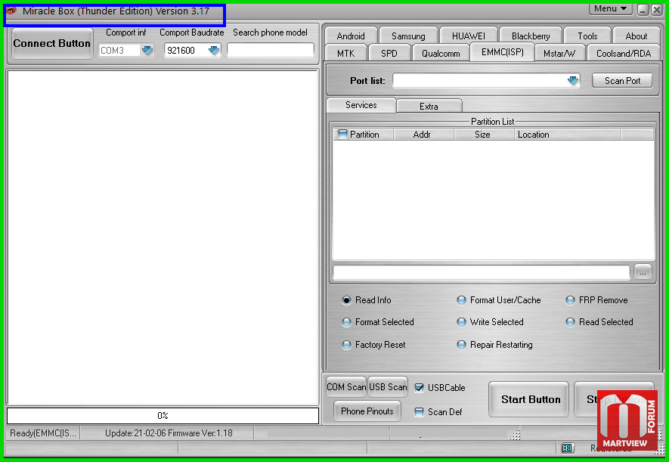The height and width of the screenshot is (462, 669).
Task: Click the 0% progress bar
Action: pos(163,416)
